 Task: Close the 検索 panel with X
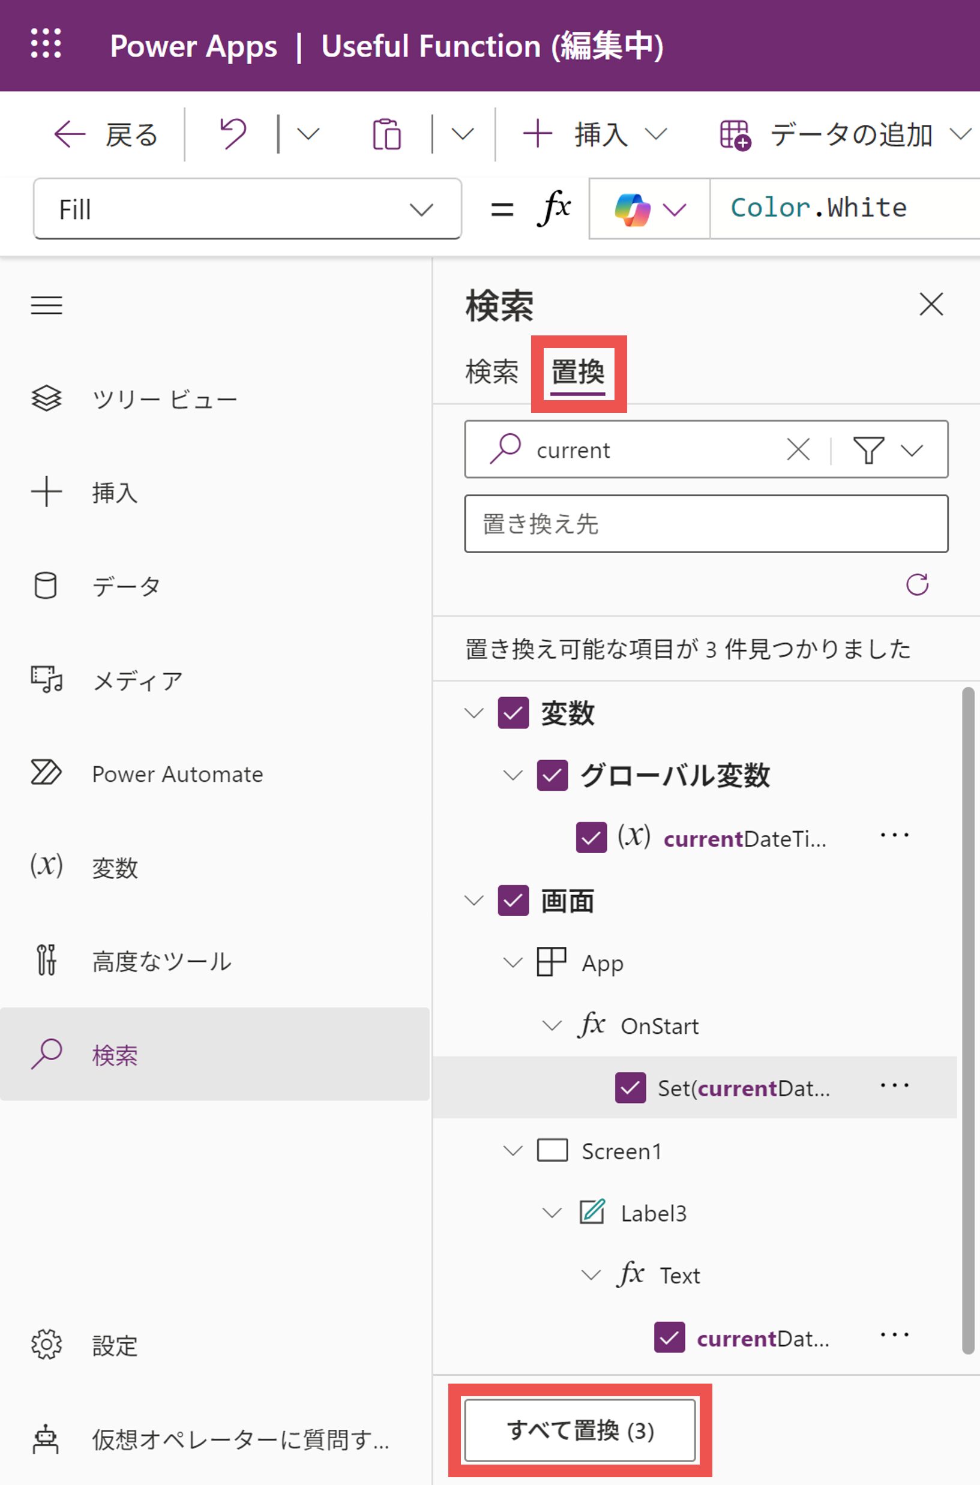click(x=931, y=305)
